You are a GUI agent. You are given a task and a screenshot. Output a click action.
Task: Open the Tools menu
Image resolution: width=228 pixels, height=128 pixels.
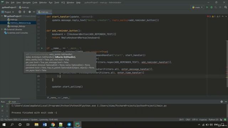pyautogui.click(x=57, y=2)
